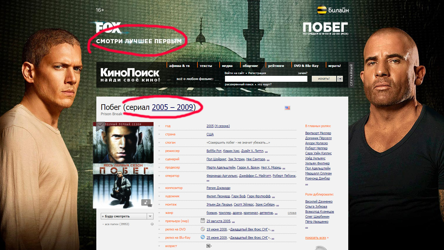Click artist Филип Леонард link
The image size is (444, 250).
click(x=218, y=196)
